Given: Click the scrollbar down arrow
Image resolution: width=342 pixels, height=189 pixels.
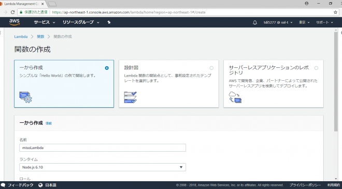Looking at the screenshot, I should (336, 179).
